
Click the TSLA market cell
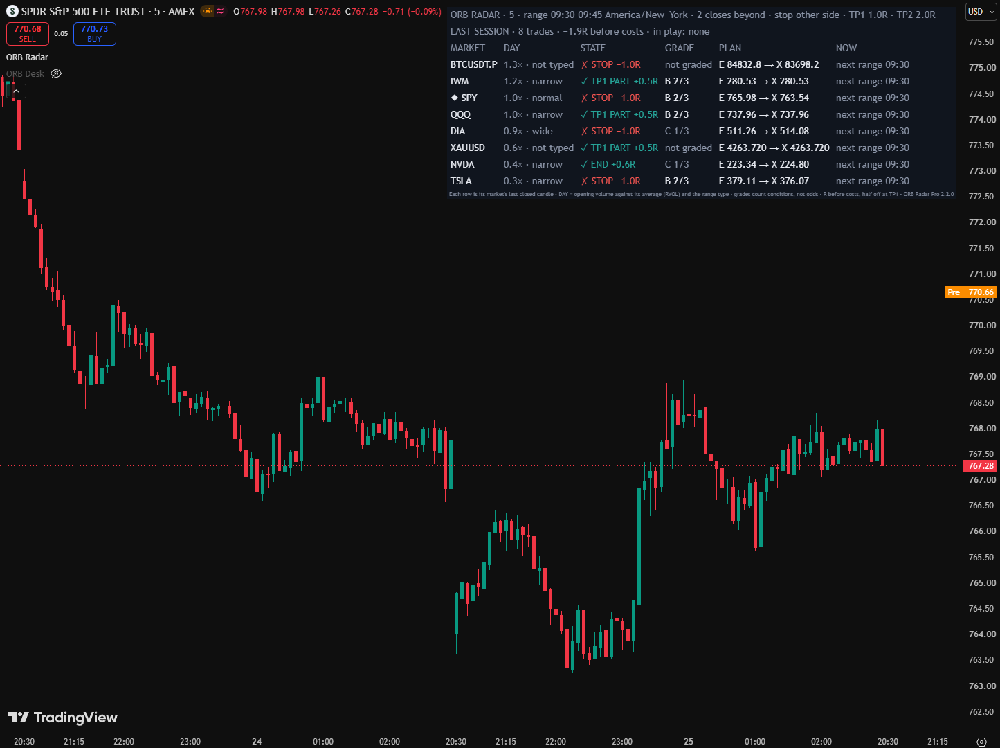(x=461, y=181)
